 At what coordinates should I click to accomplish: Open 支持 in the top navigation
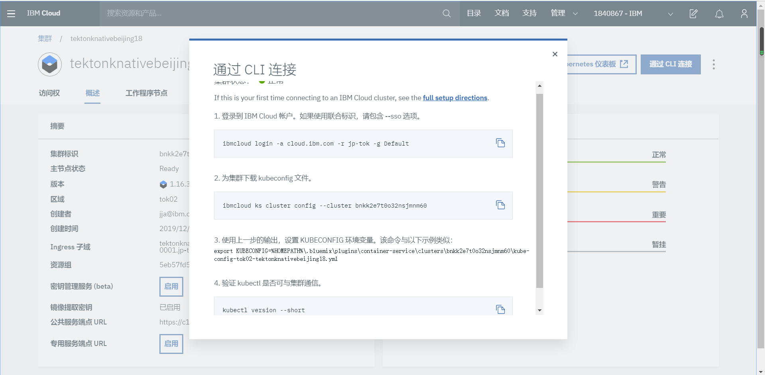(x=530, y=14)
